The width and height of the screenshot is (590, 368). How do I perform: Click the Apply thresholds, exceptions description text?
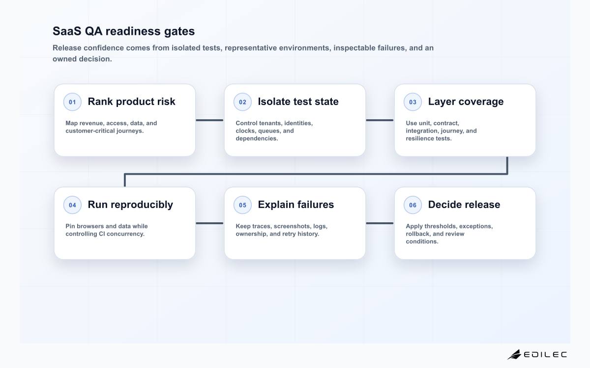point(449,234)
